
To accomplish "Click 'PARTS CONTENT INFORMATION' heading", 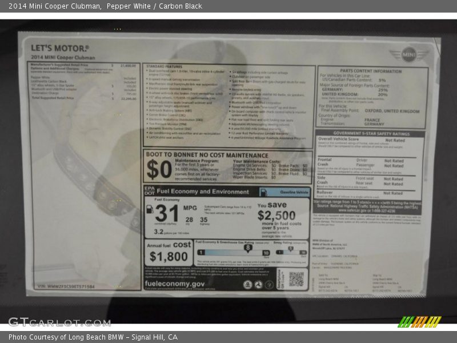I will click(x=371, y=71).
